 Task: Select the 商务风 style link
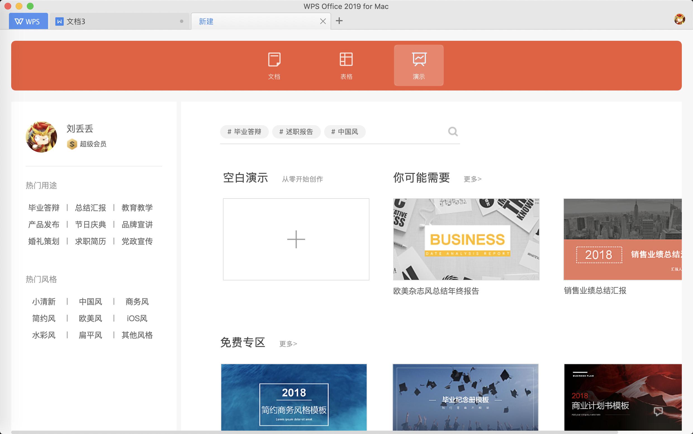[136, 302]
